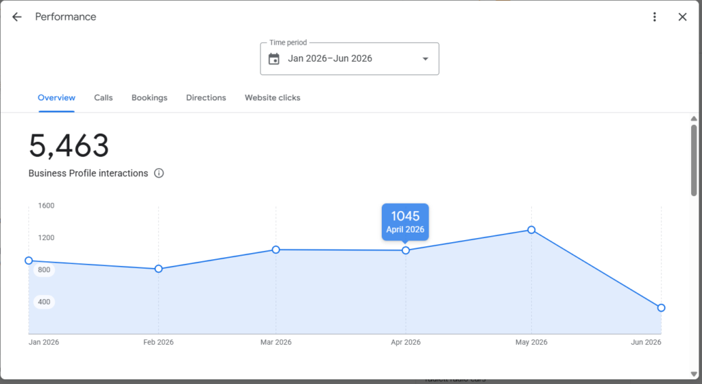Viewport: 702px width, 384px height.
Task: Open the Jan 2026–Jun 2026 date range field
Action: pos(350,59)
